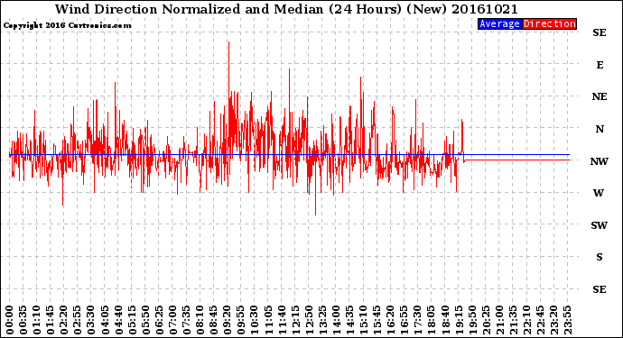Screen dimensions: 623x338
Task: Click the W axis label
Action: point(599,193)
